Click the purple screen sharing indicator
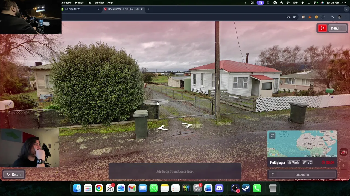 point(260,3)
